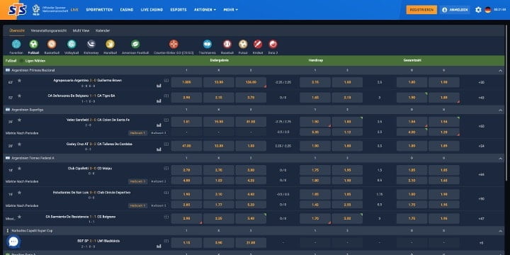The image size is (510, 255).
Task: Collapse the Karibischer Super Cup league
Action: (x=500, y=231)
